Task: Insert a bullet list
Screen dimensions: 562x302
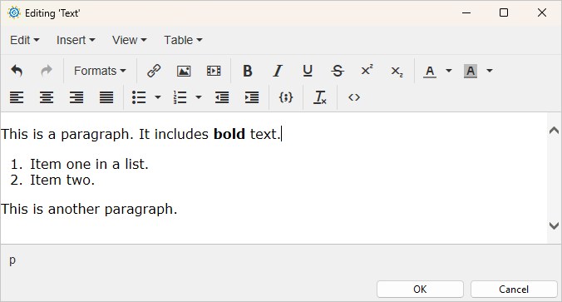Action: pyautogui.click(x=139, y=97)
